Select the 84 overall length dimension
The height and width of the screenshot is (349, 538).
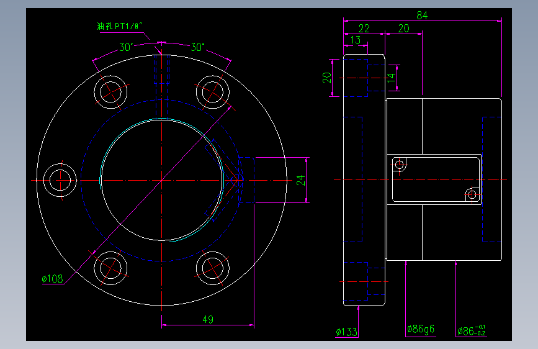pos(422,16)
